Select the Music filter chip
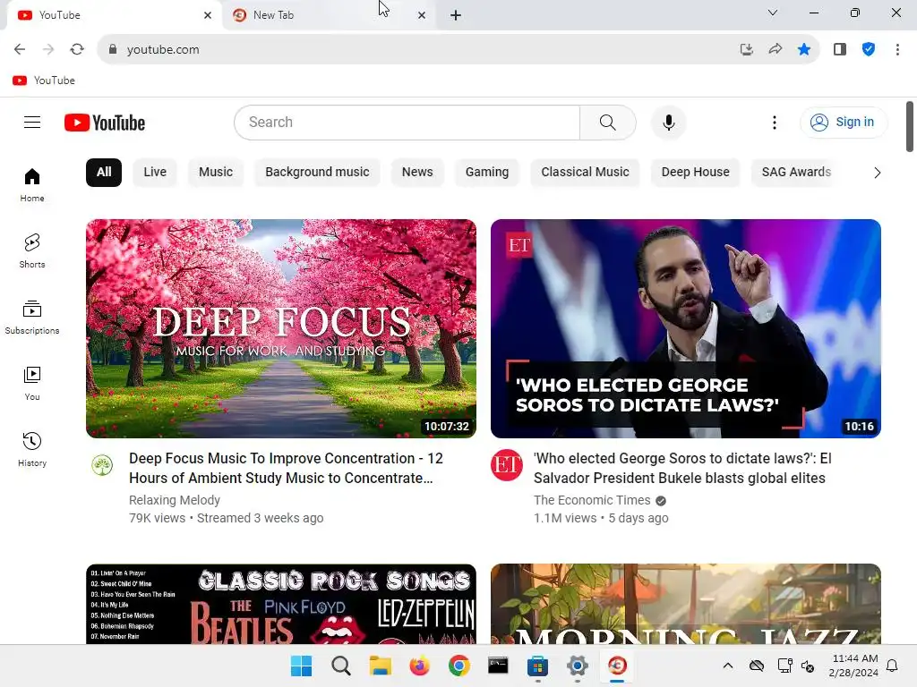This screenshot has width=917, height=687. (x=216, y=173)
